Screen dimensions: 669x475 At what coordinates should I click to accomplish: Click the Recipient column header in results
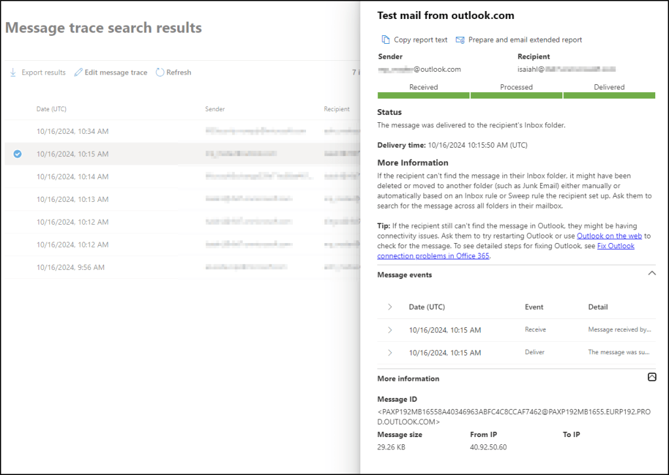(336, 109)
